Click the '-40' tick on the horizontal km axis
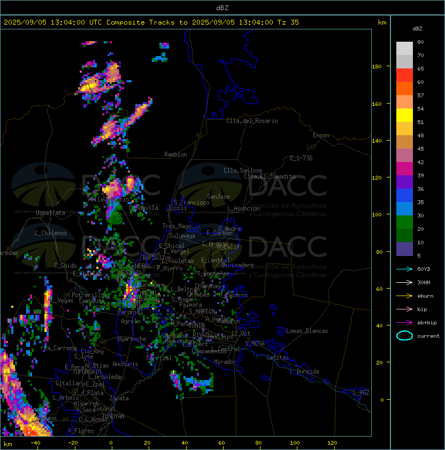445x450 pixels. pos(35,443)
